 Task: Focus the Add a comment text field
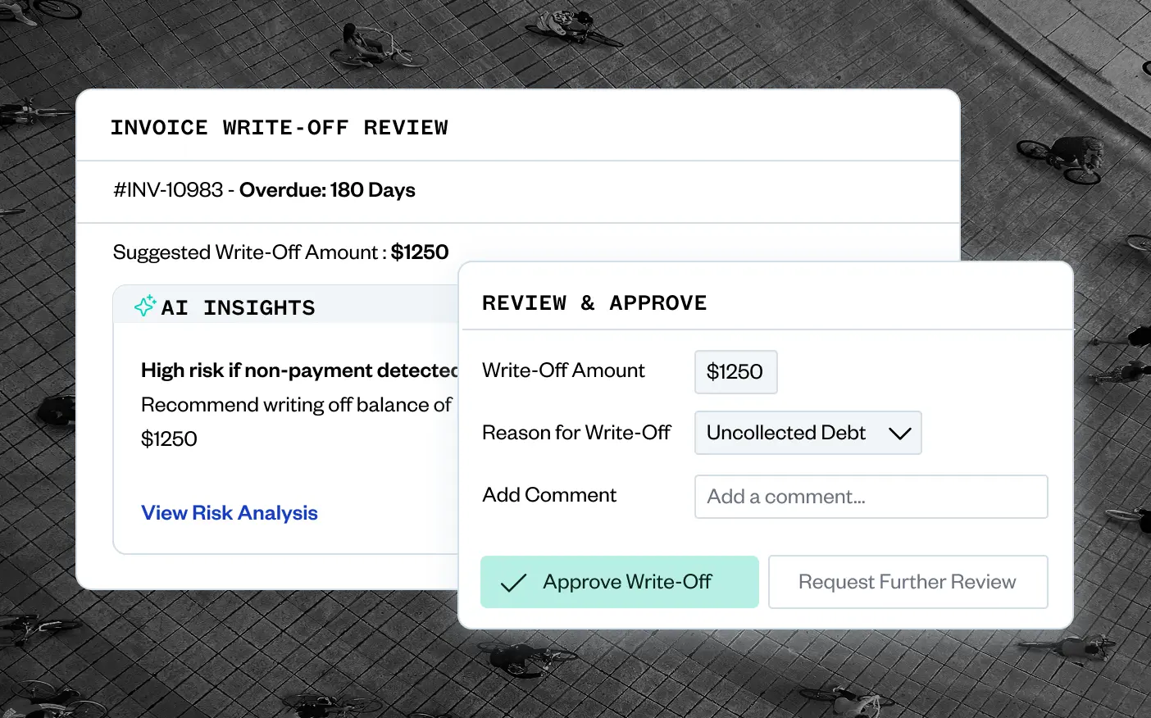[871, 497]
